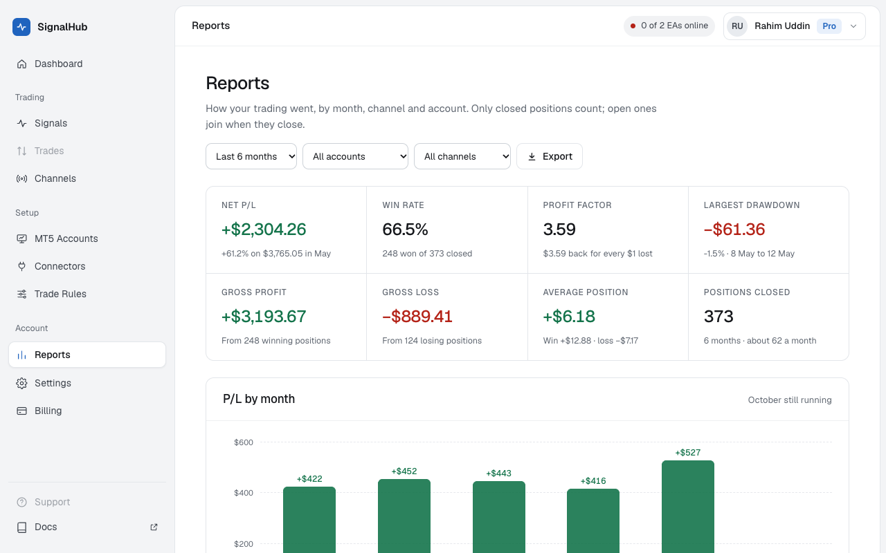886x553 pixels.
Task: Open the Billing page
Action: (x=87, y=411)
